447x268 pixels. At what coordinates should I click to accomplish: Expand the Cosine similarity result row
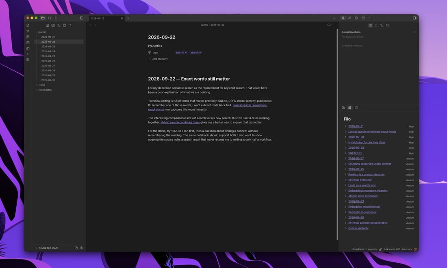tap(345, 228)
